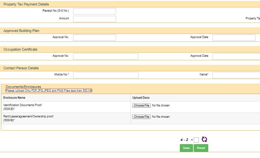Viewport: 260px width, 158px height.
Task: Click the green Save button
Action: 186,148
